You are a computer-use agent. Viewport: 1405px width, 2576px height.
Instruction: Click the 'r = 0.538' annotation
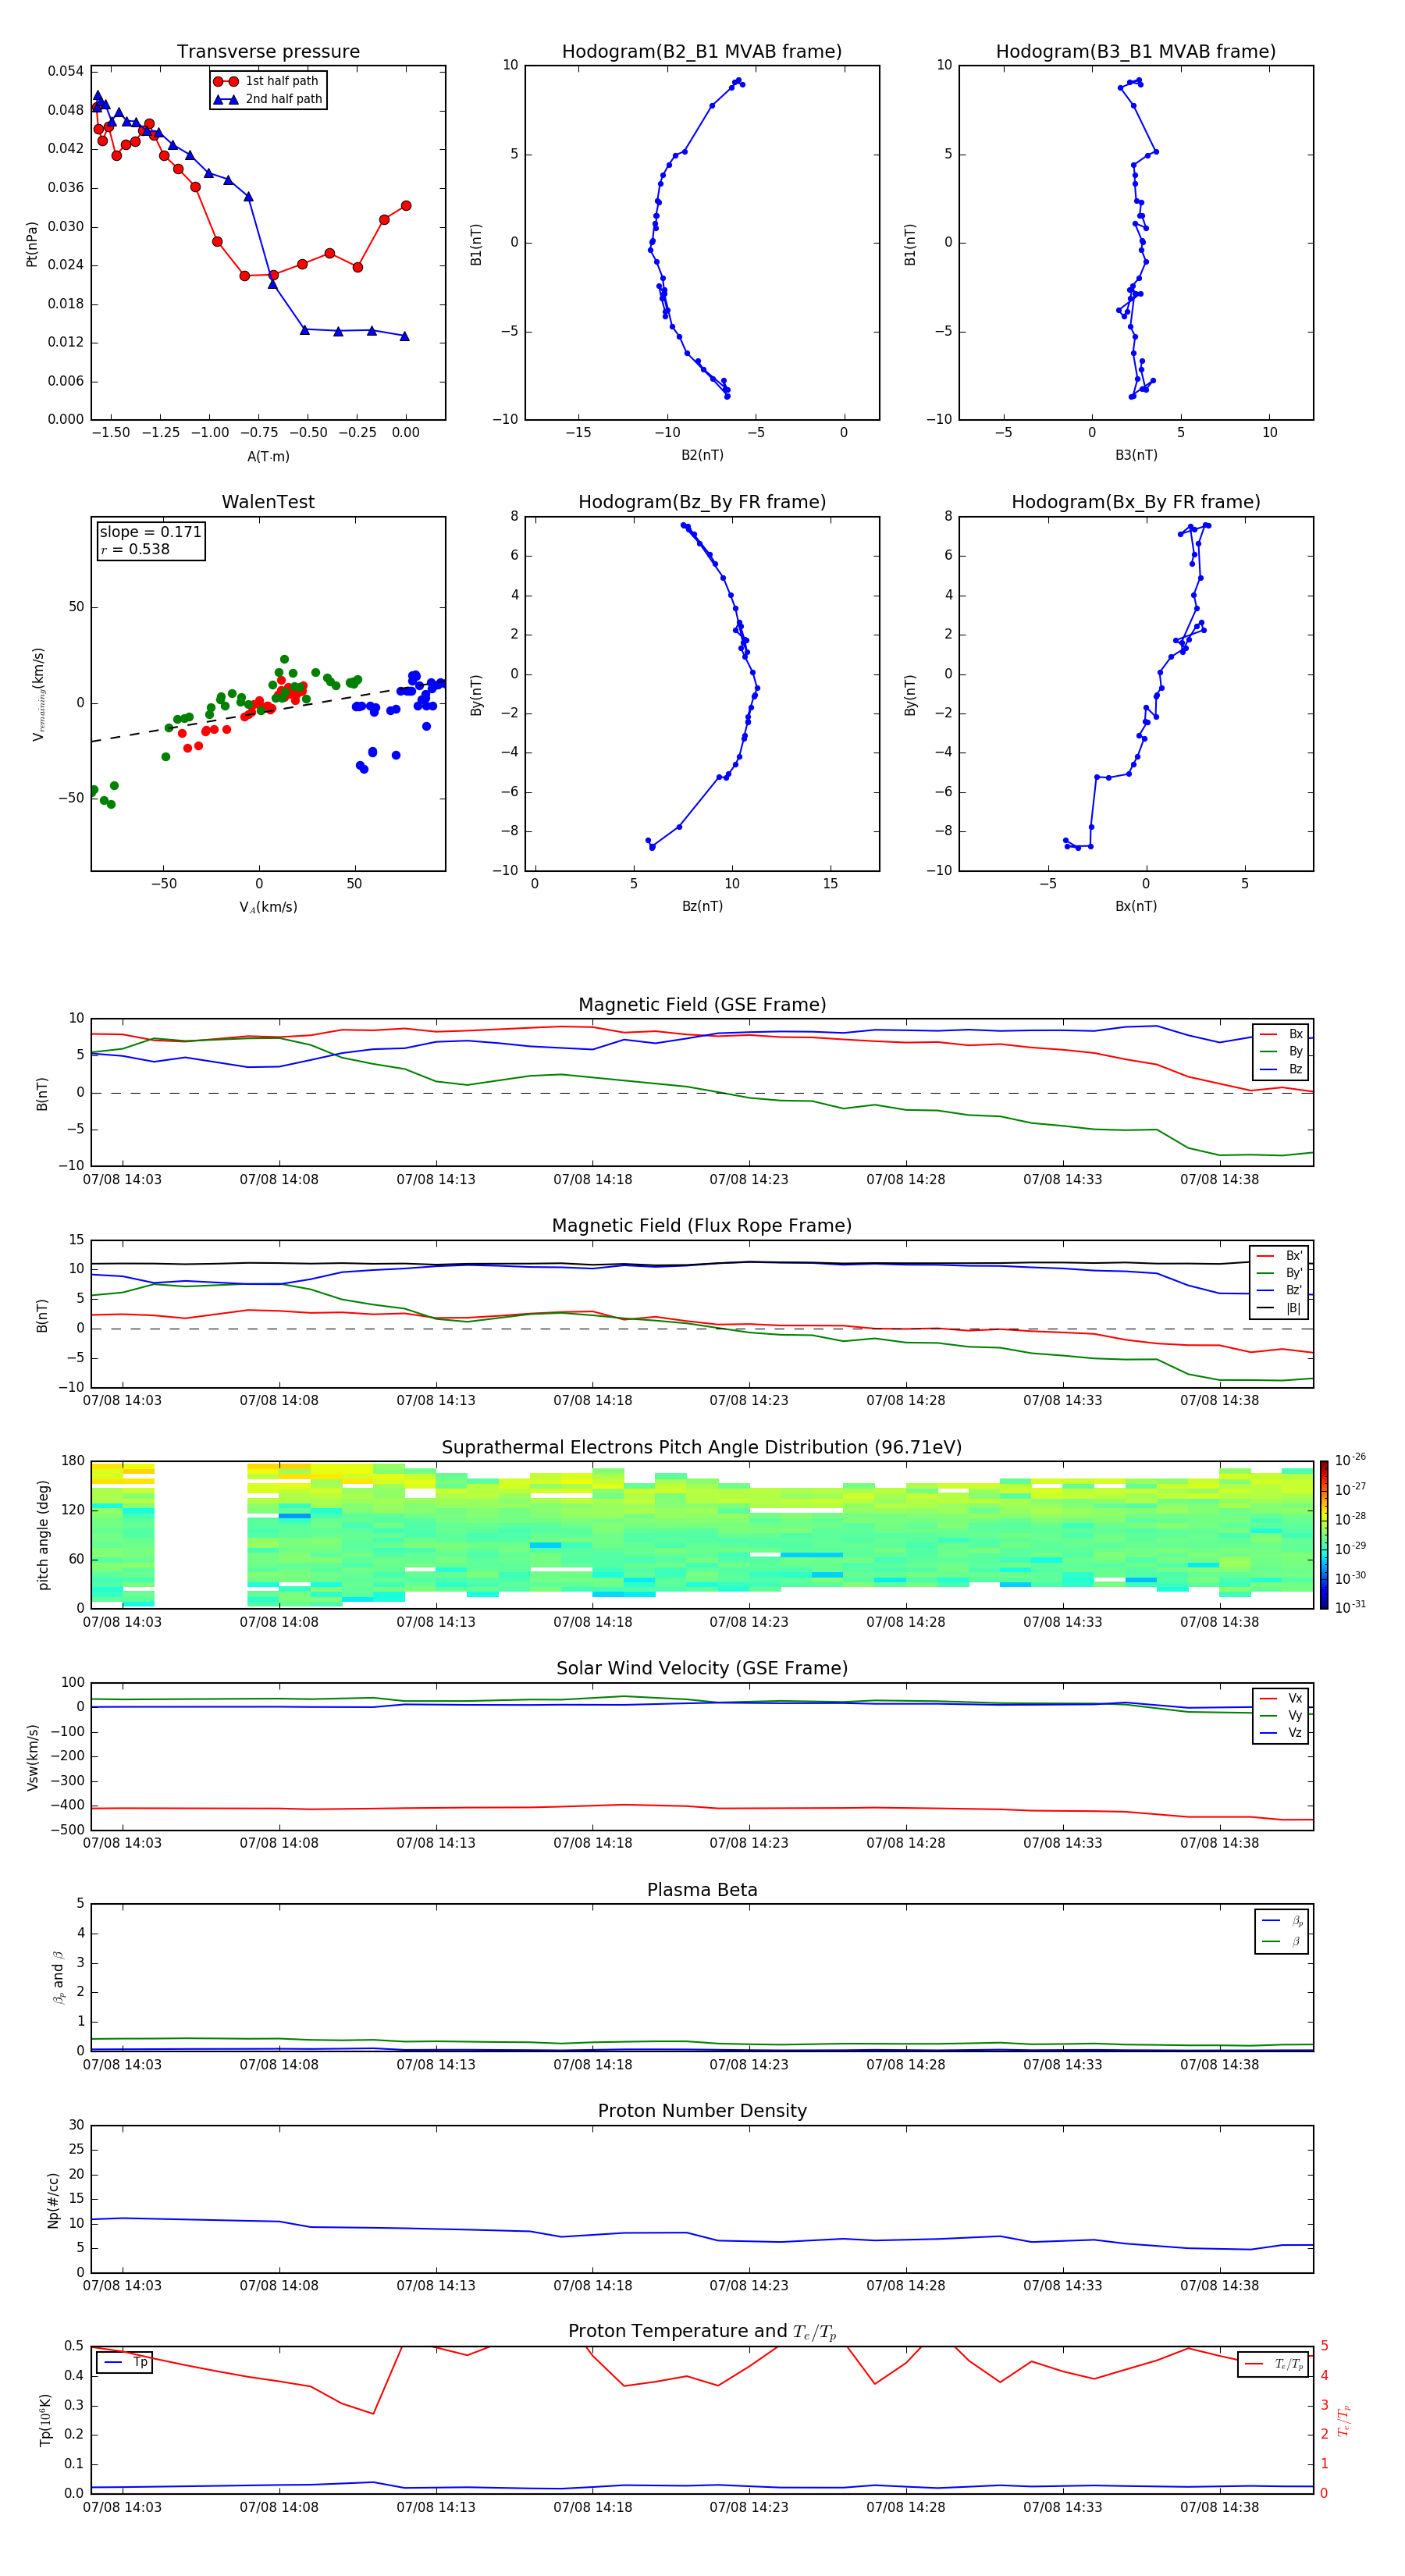click(136, 549)
